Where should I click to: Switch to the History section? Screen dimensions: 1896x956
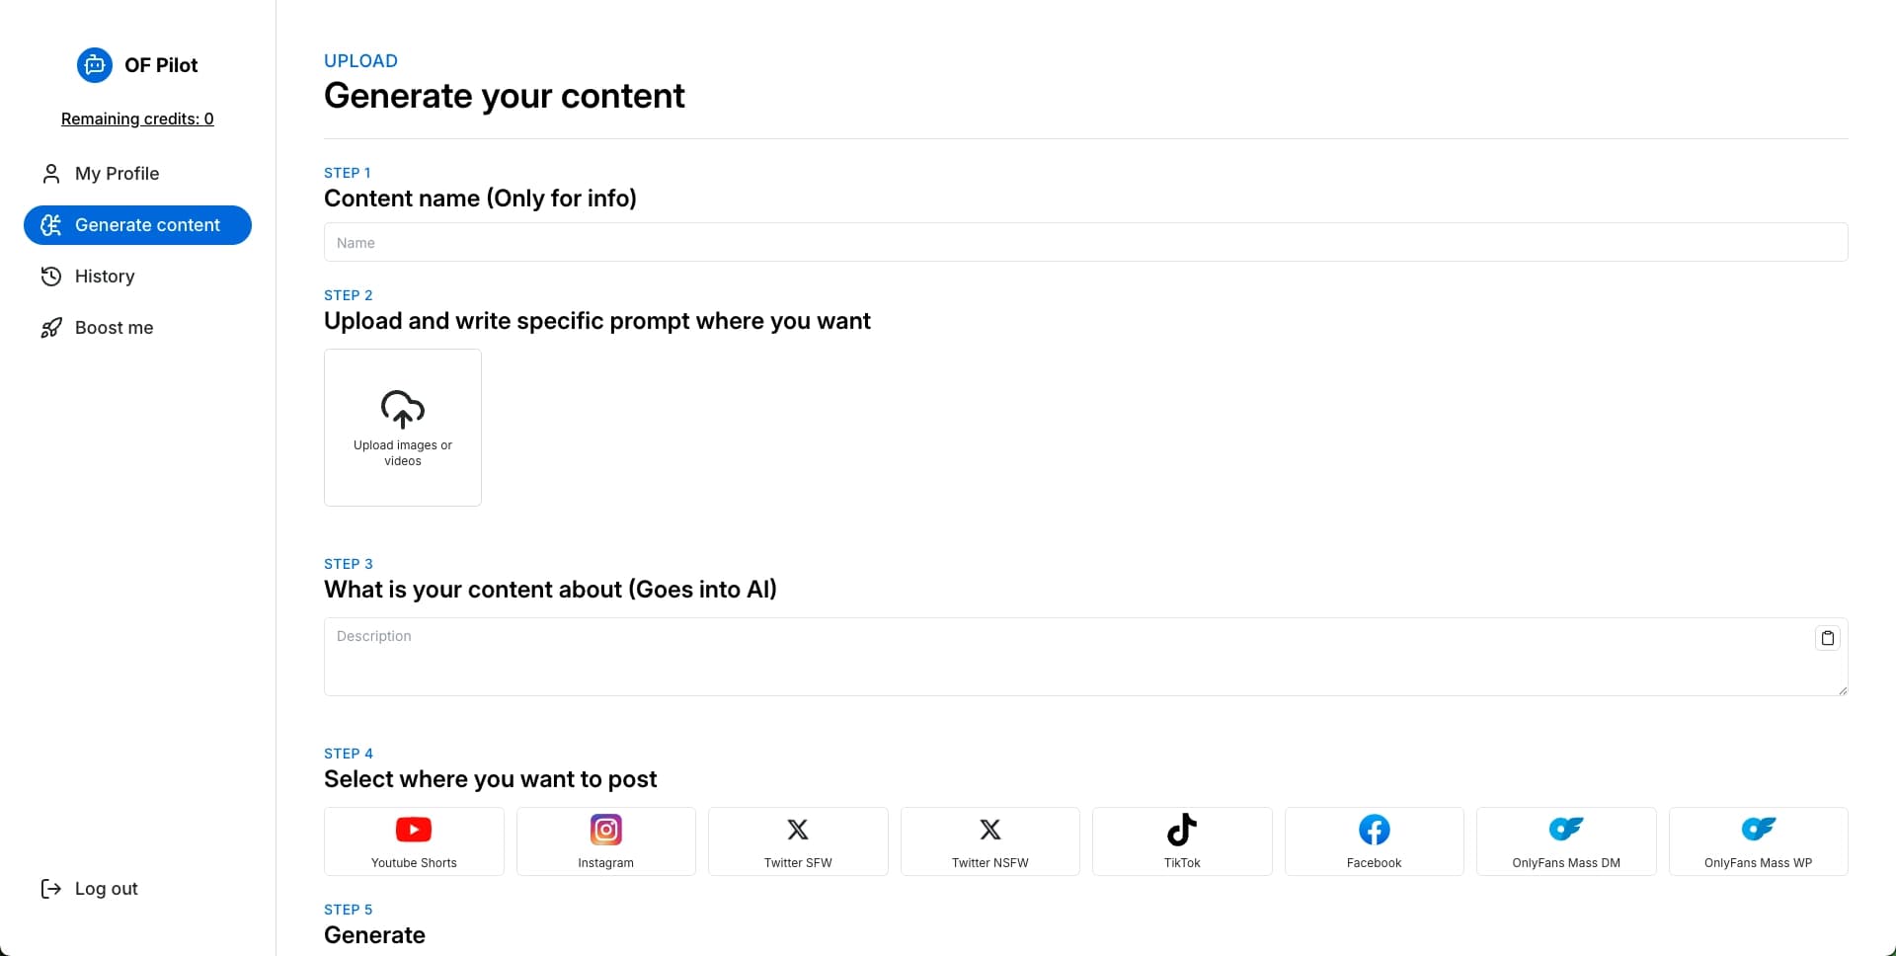pos(104,276)
